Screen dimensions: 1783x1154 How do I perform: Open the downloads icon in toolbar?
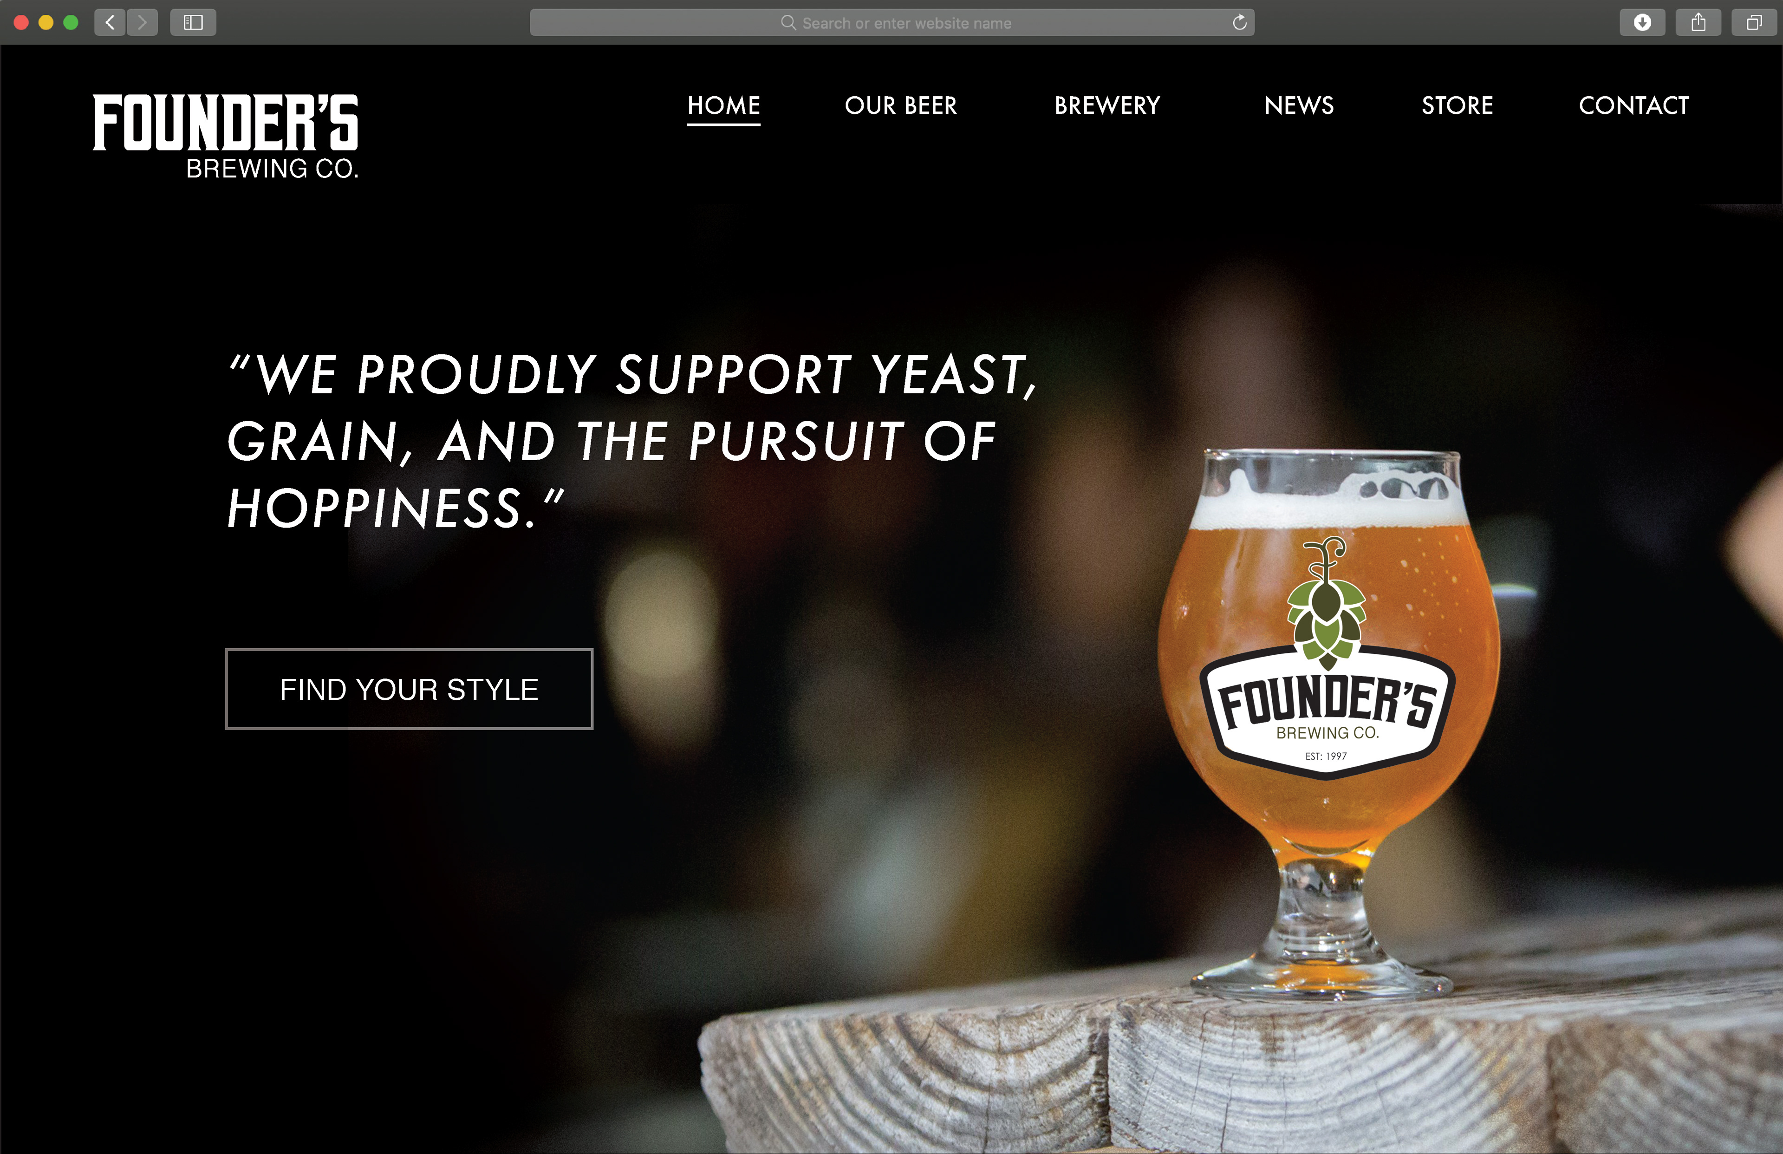1642,22
